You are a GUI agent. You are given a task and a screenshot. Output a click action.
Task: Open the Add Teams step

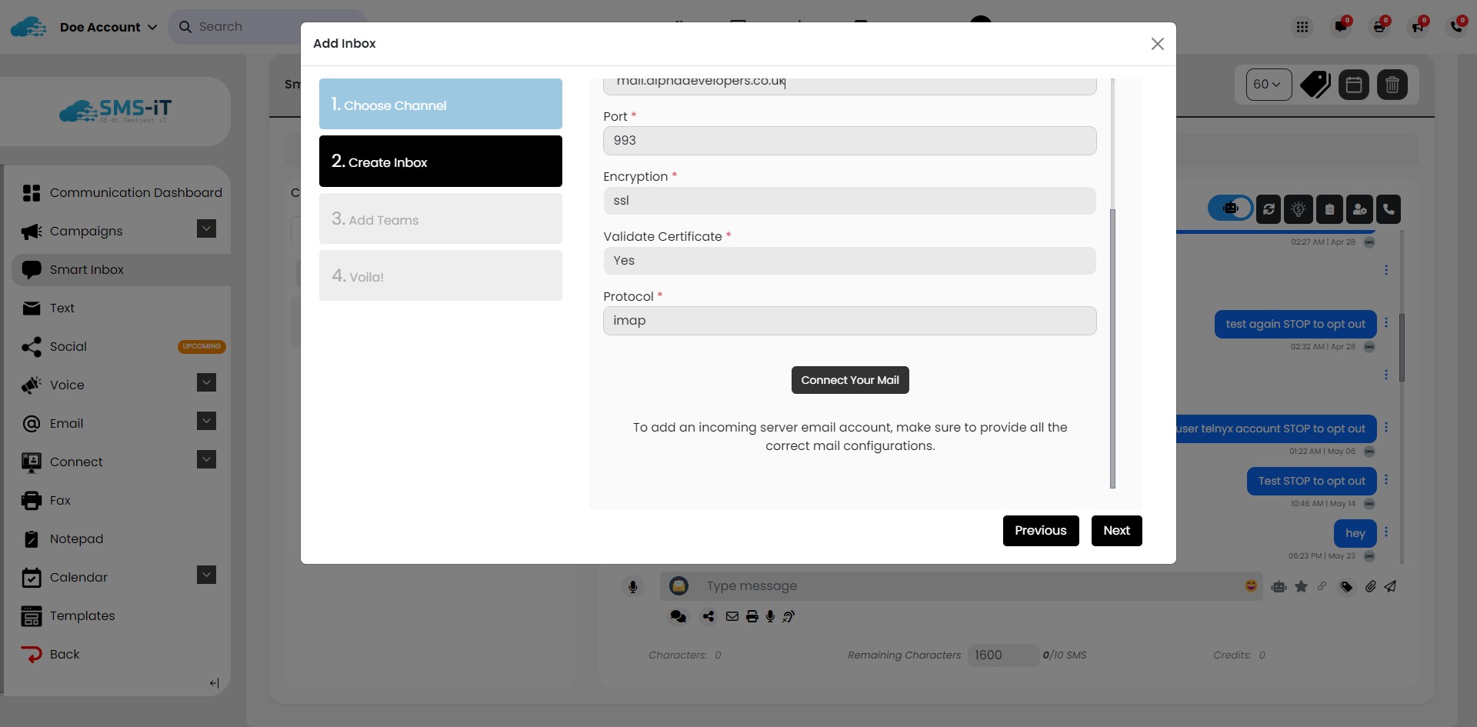(440, 218)
